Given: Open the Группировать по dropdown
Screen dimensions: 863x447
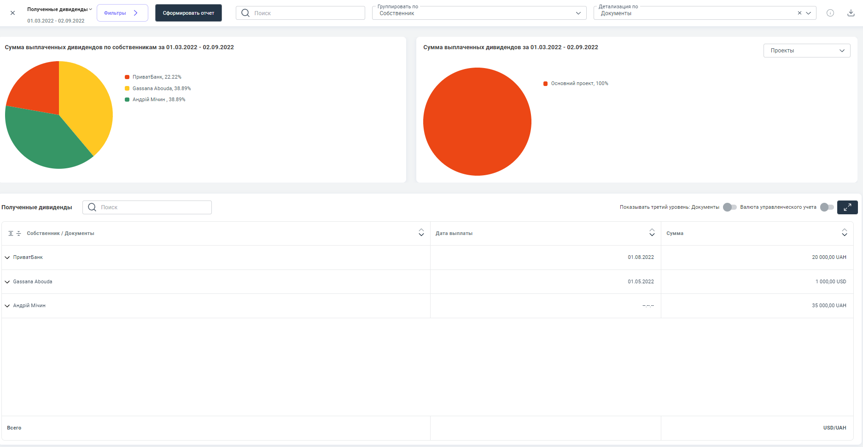Looking at the screenshot, I should pos(479,13).
